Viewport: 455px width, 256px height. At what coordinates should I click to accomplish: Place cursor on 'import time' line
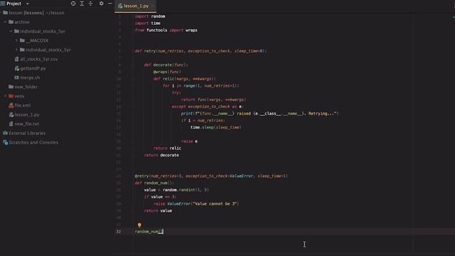(147, 23)
